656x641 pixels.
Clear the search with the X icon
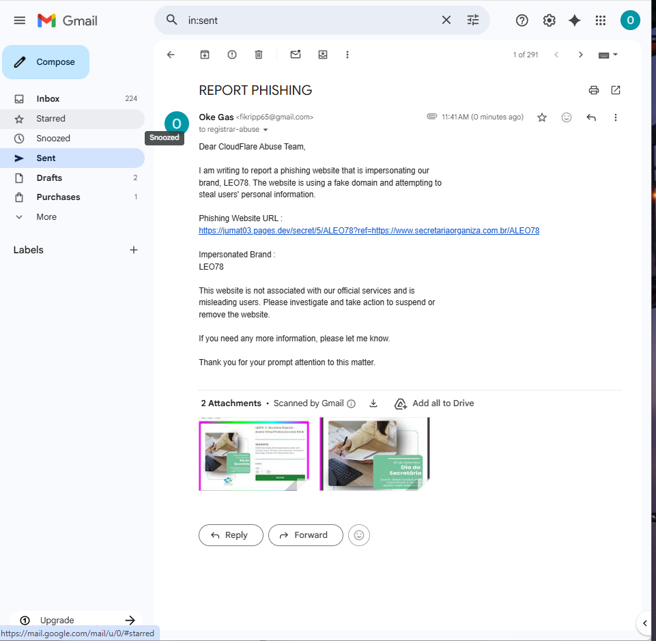pos(446,20)
